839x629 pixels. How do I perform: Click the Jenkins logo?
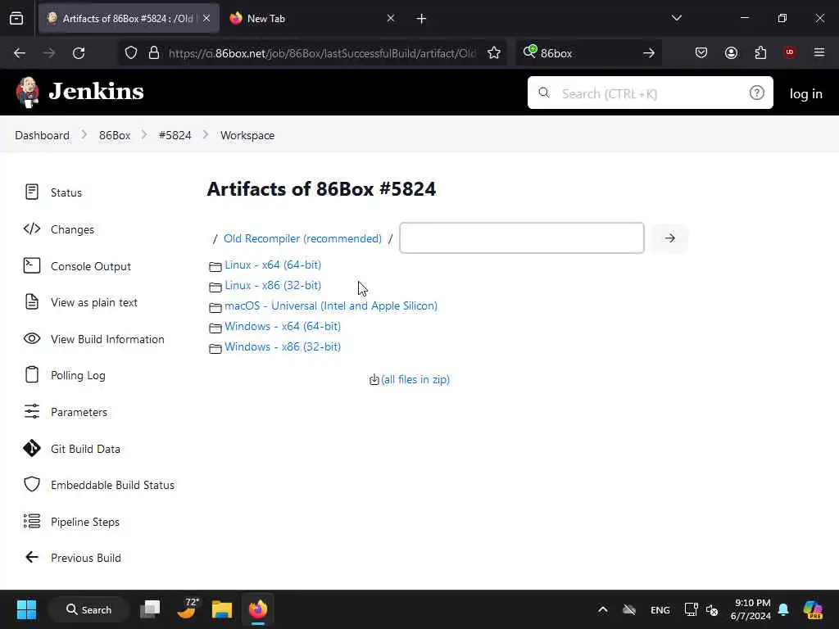pos(79,92)
